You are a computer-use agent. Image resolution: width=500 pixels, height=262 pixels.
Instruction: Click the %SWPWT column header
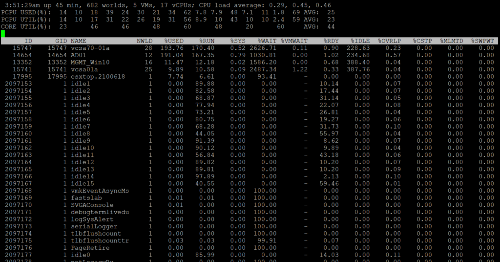pos(482,41)
